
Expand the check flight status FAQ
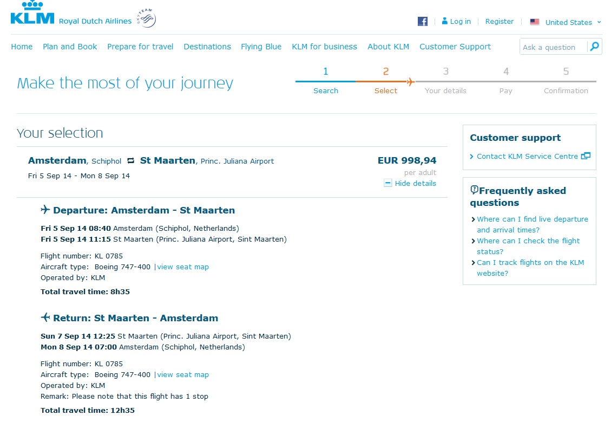[528, 246]
